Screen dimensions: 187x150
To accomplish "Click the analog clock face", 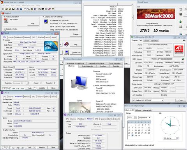I will point(170,125).
